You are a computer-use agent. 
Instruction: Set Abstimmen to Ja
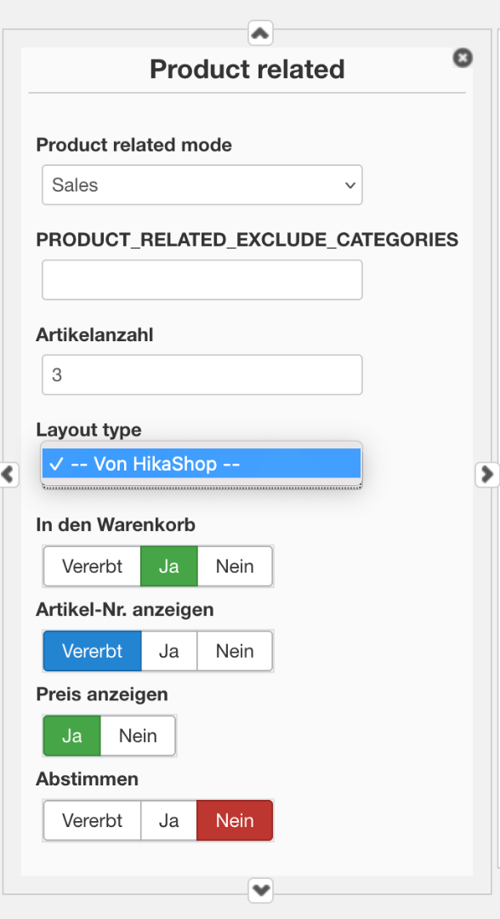click(168, 820)
